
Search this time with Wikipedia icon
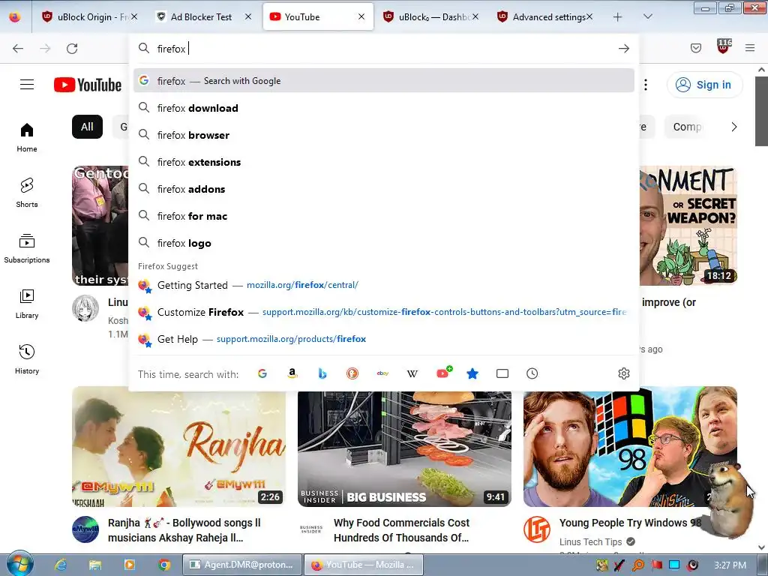click(412, 373)
